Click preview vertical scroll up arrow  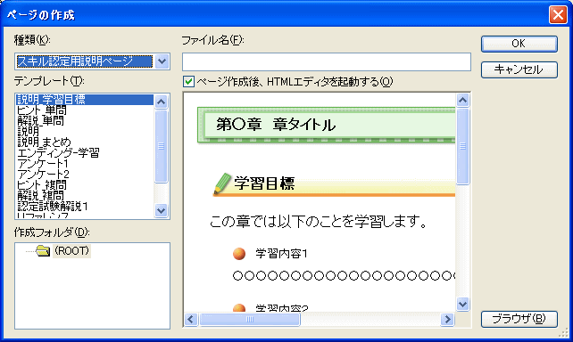tap(462, 100)
